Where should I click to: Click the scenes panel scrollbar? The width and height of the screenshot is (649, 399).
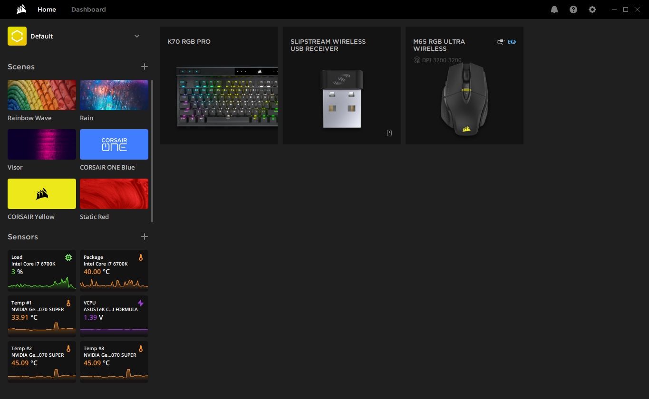pos(152,151)
